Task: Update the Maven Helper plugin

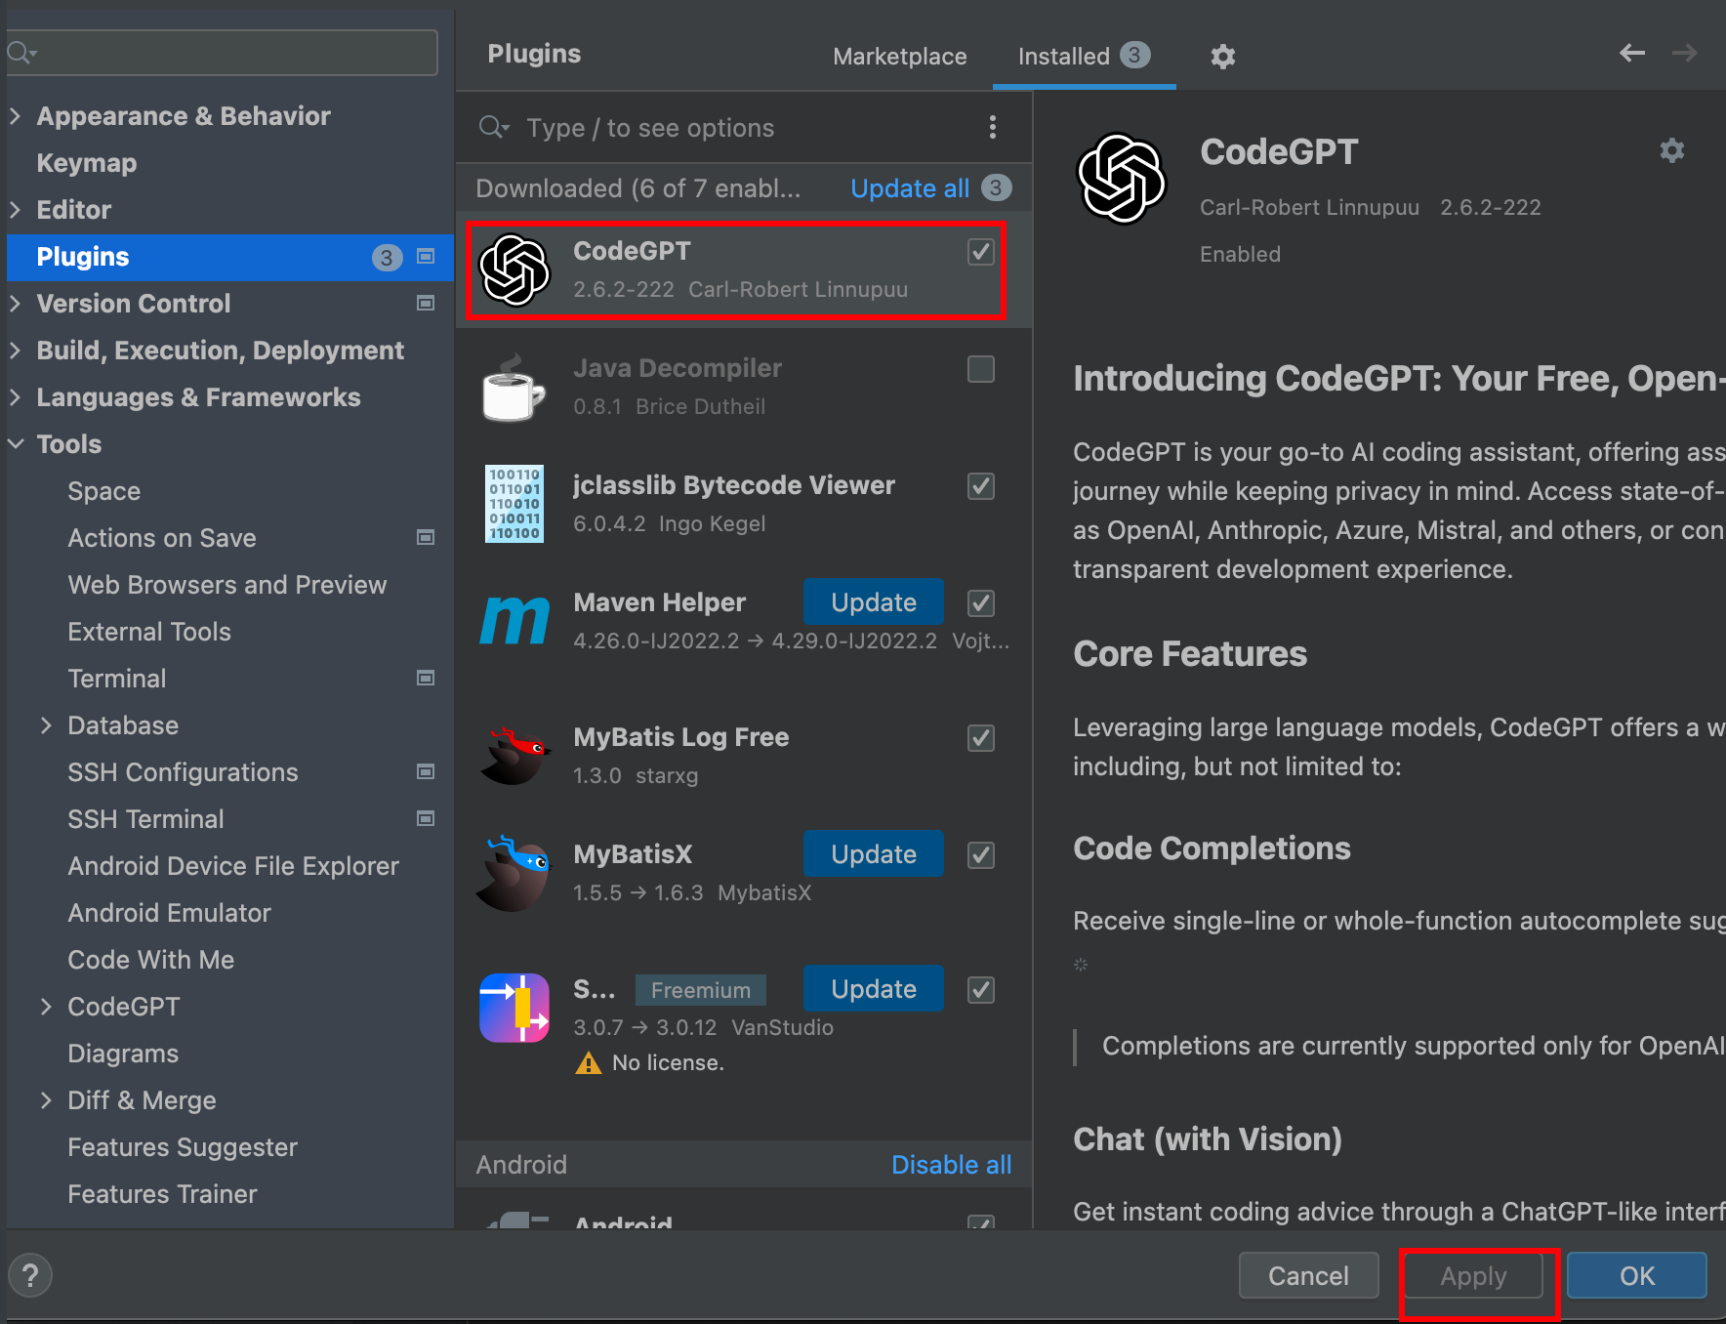Action: pyautogui.click(x=874, y=601)
